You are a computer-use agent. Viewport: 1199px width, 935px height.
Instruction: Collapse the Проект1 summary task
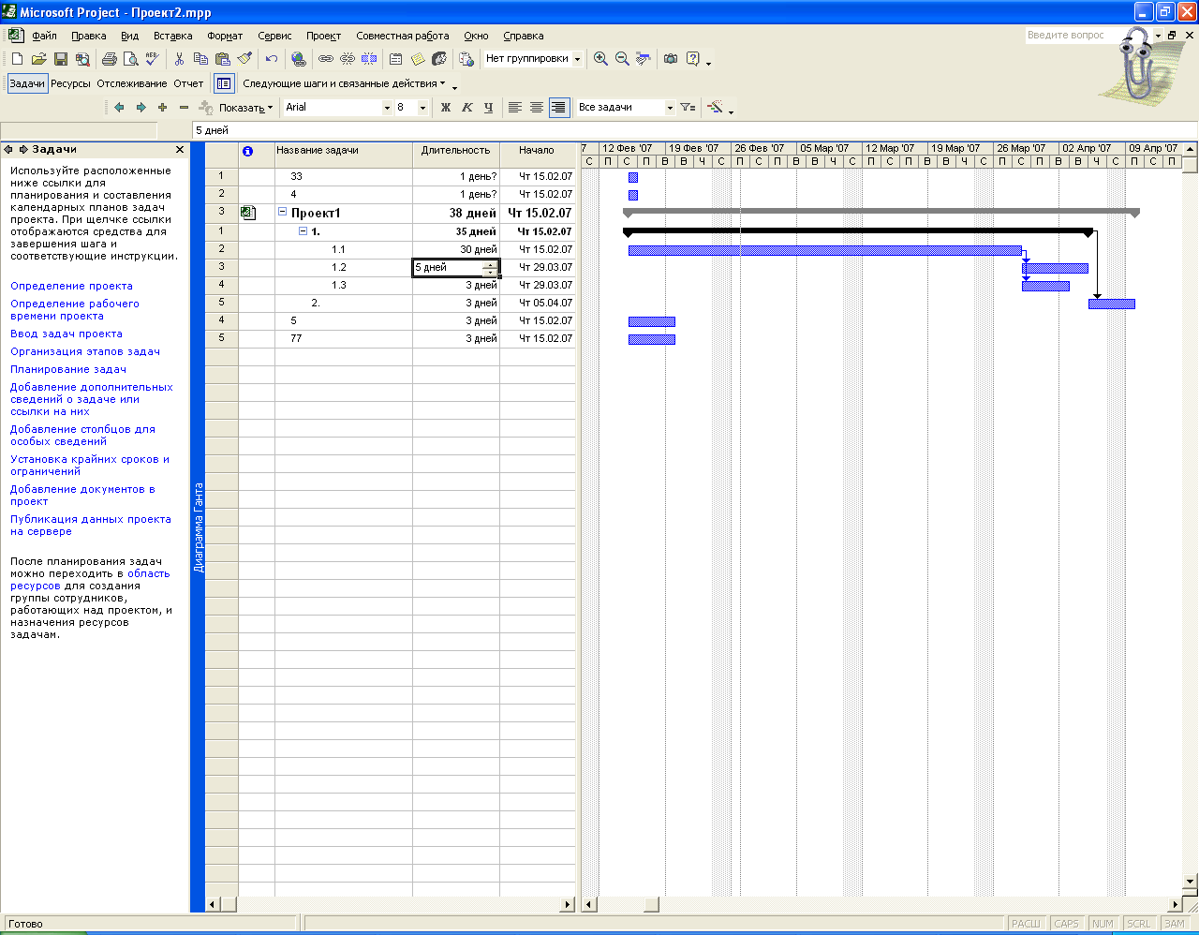tap(282, 213)
